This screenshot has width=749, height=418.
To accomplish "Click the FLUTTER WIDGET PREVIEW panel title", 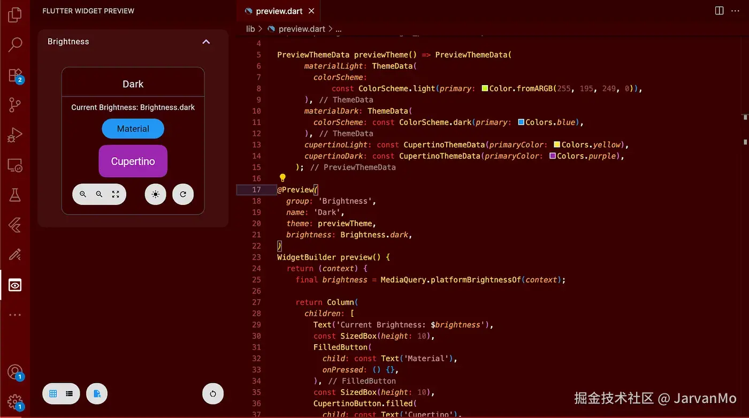I will tap(88, 11).
